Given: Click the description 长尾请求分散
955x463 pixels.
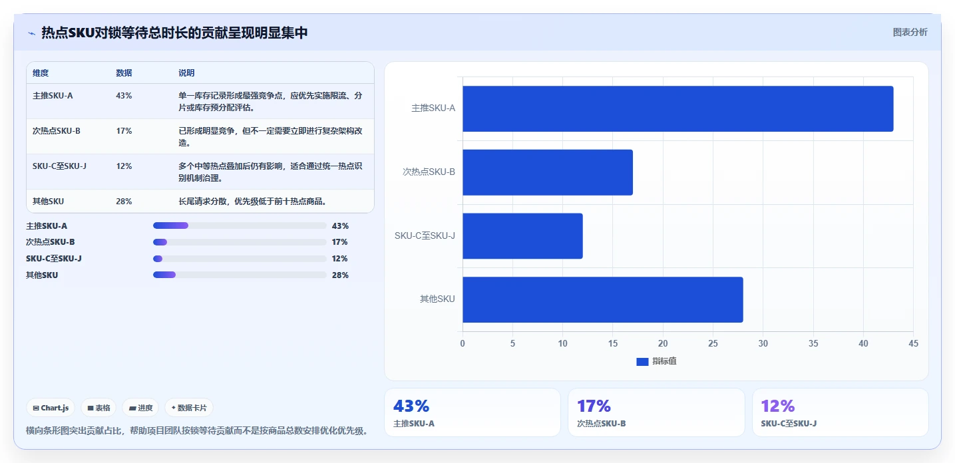Looking at the screenshot, I should [252, 201].
